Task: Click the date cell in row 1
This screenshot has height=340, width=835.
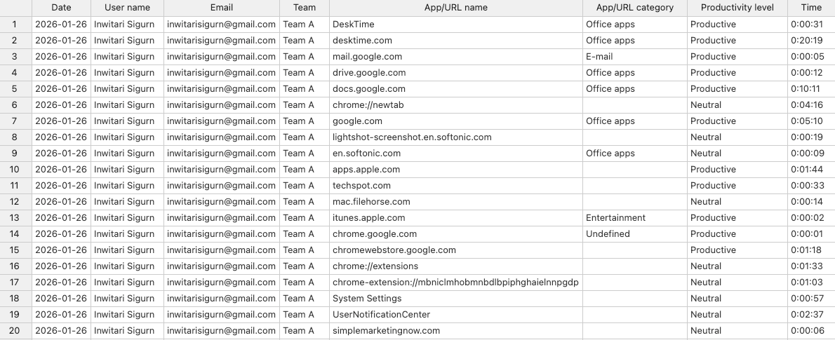Action: pos(61,25)
